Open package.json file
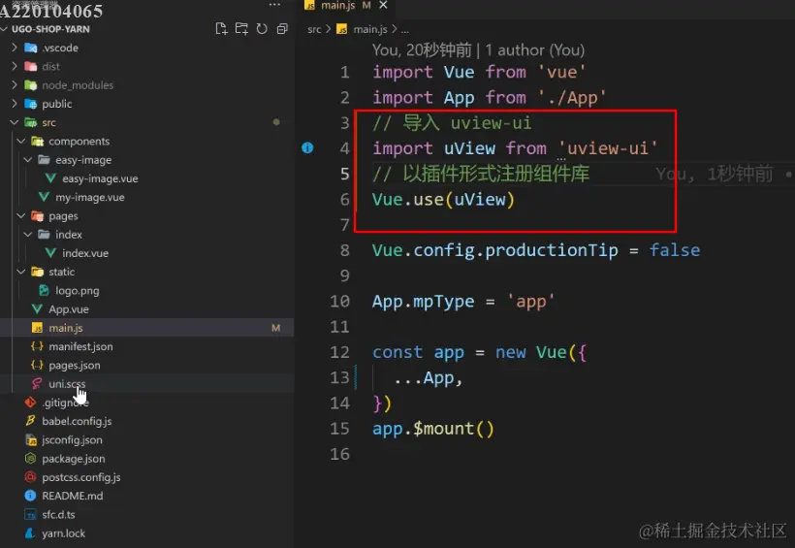Screen dimensions: 795x548 click(74, 459)
